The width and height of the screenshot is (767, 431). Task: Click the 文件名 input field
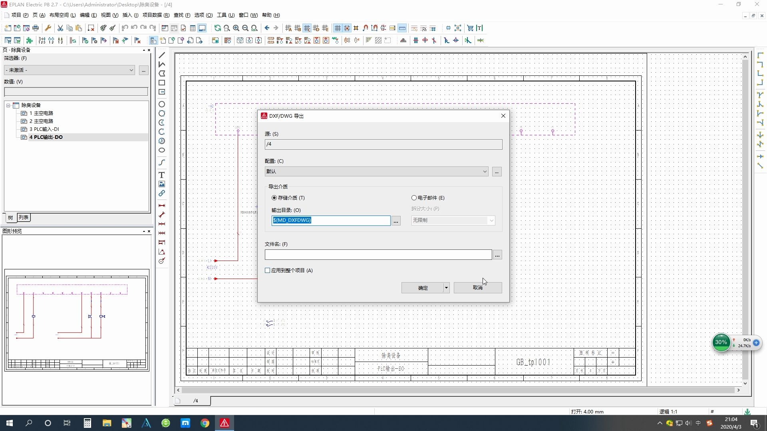(378, 255)
